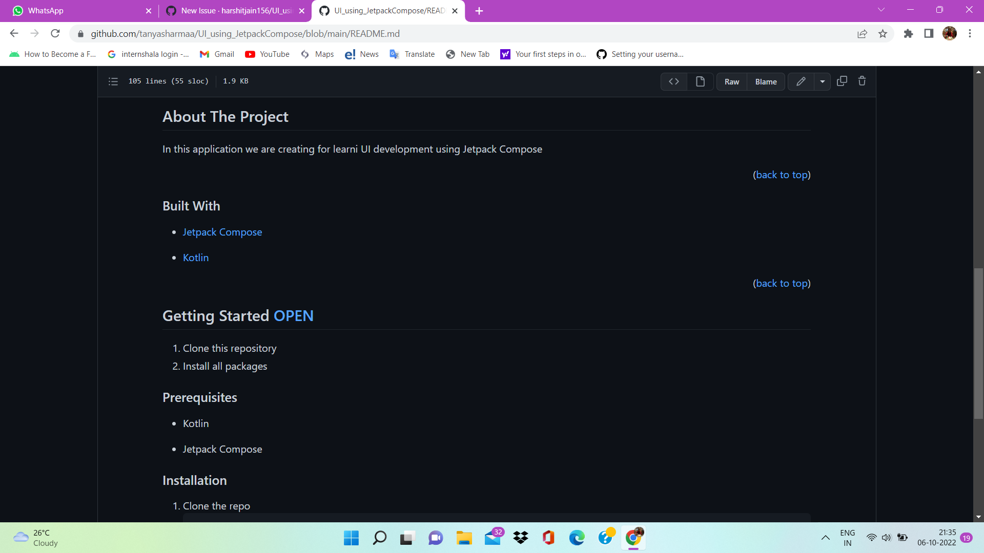Click the Raw button
Image resolution: width=984 pixels, height=553 pixels.
pos(731,81)
